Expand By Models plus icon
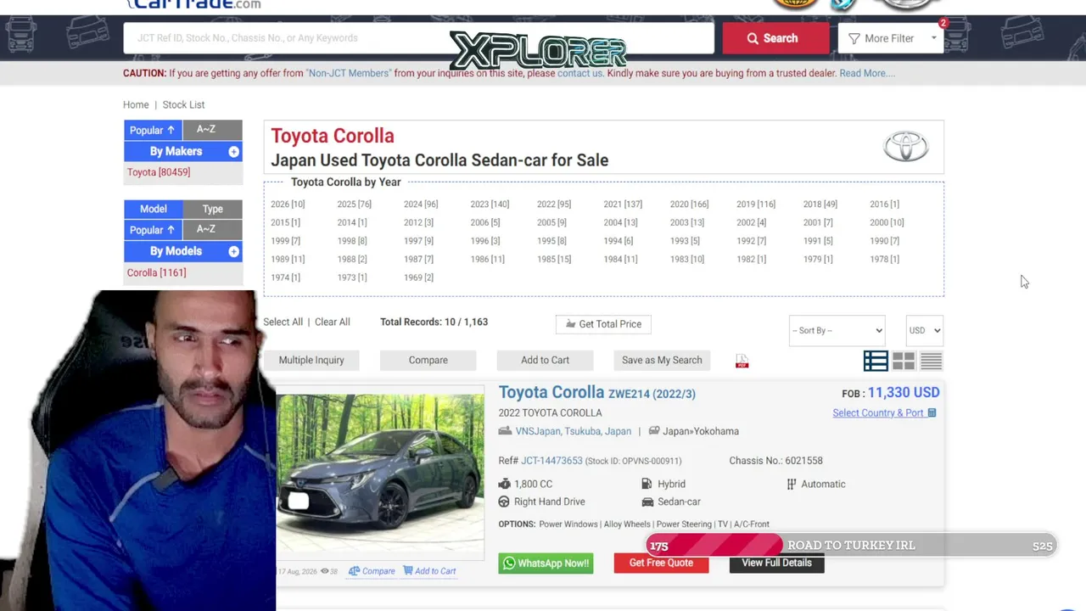Image resolution: width=1086 pixels, height=611 pixels. 233,252
